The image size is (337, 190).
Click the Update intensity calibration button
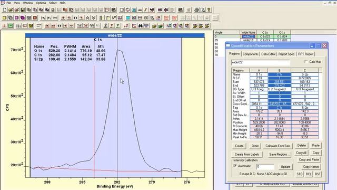point(285,167)
